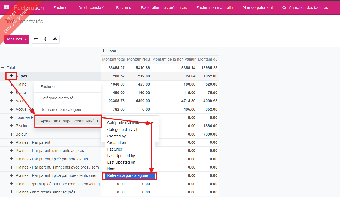
Task: Select Catégorie d'activité in context menu
Action: pos(57,98)
